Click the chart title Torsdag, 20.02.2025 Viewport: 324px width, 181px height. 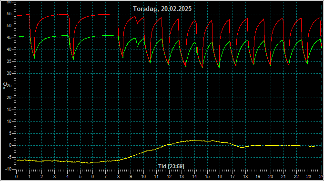162,9
